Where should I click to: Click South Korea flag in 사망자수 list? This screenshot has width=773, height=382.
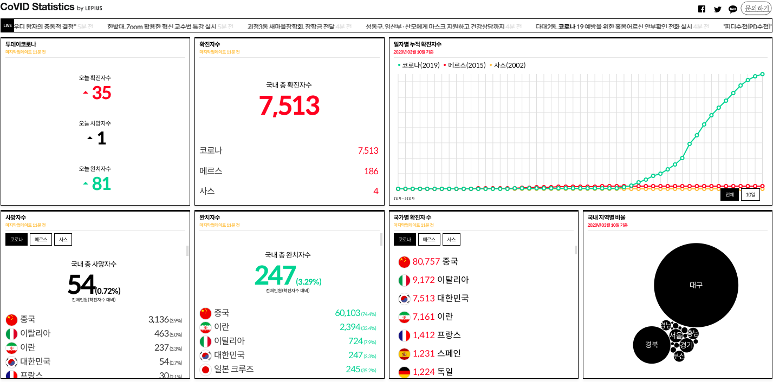12,362
